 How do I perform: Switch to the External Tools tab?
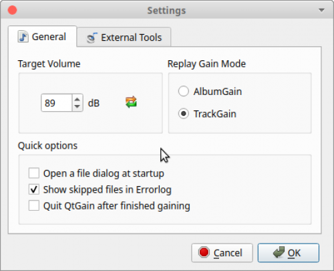[124, 37]
